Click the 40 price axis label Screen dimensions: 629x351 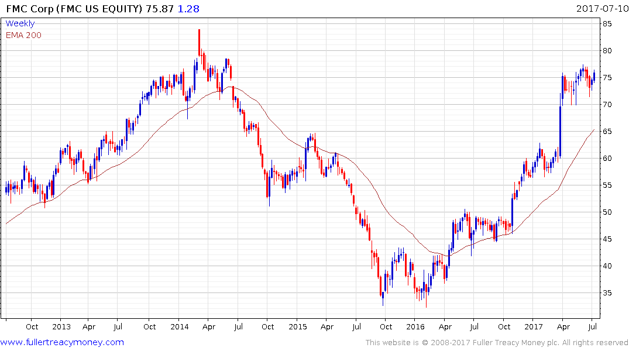(x=607, y=266)
